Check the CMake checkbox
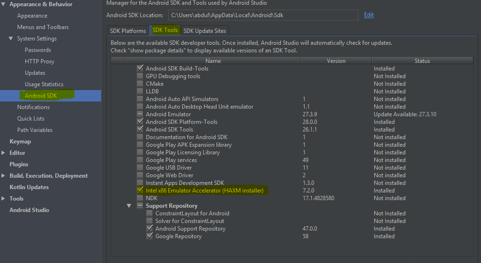The width and height of the screenshot is (481, 263). 140,84
